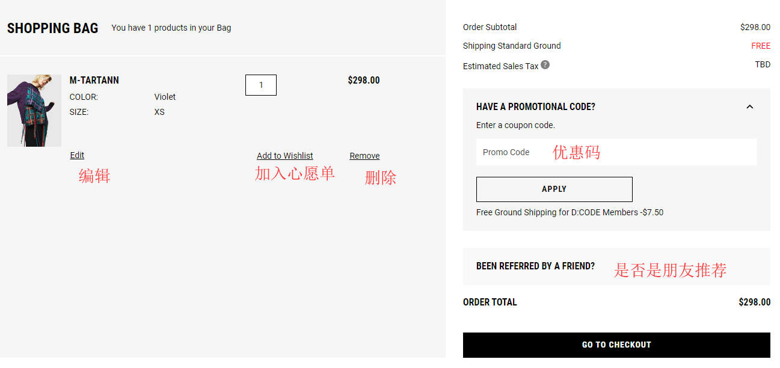Screen dimensions: 780x368
Task: Click the Violet color value
Action: coord(165,97)
